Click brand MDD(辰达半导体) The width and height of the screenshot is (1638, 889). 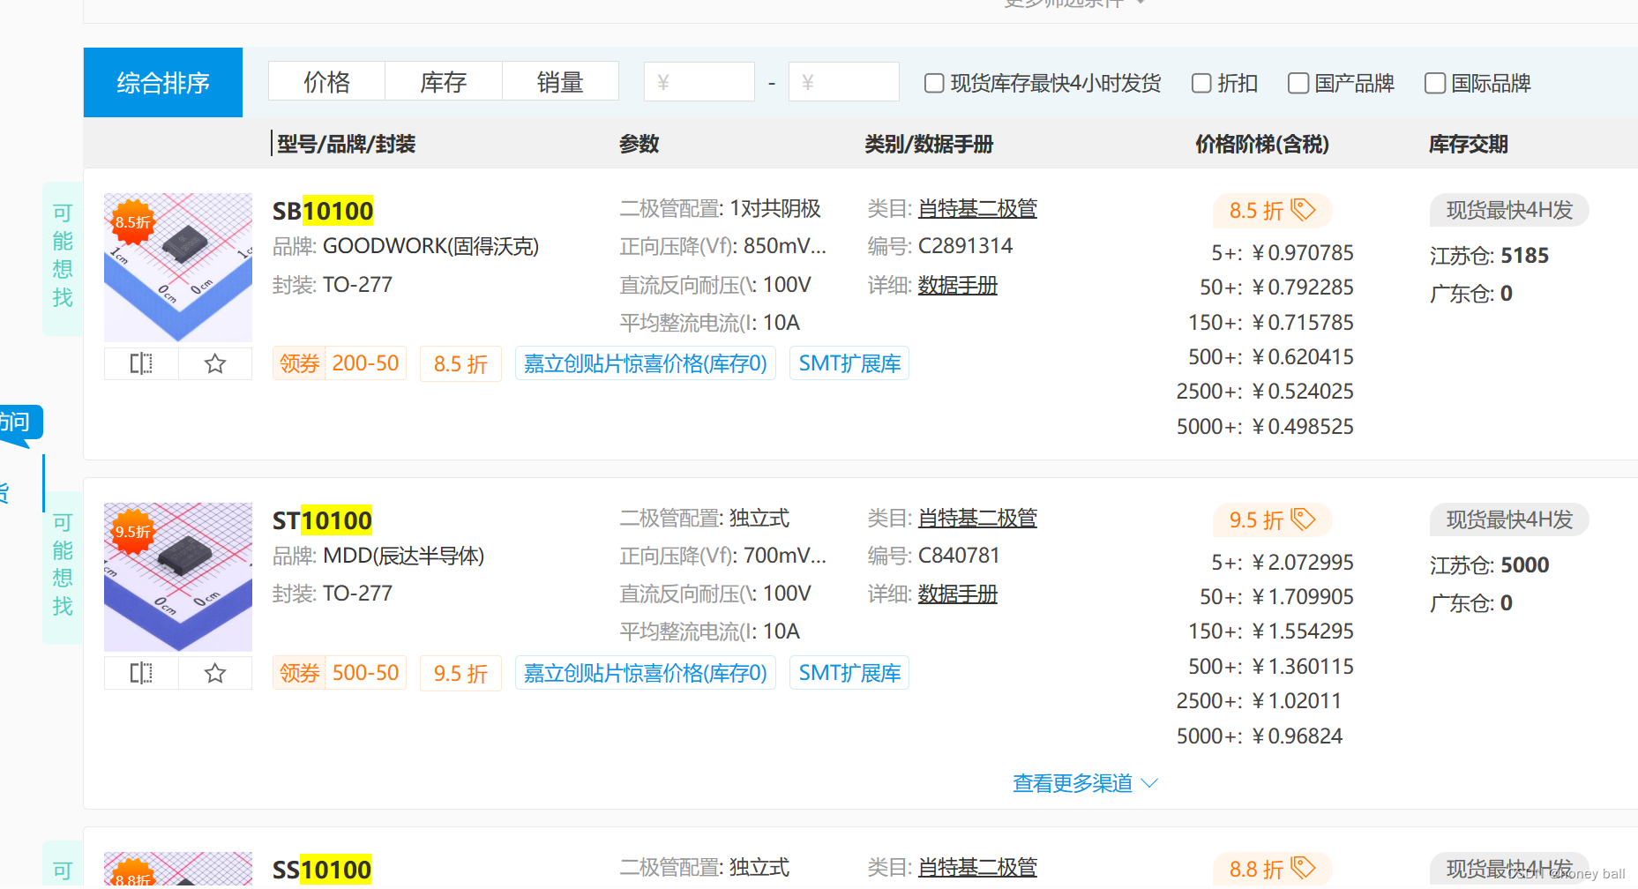(x=404, y=556)
